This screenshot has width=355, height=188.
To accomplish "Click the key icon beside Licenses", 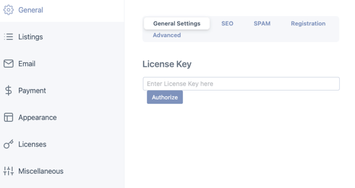I will click(x=9, y=144).
